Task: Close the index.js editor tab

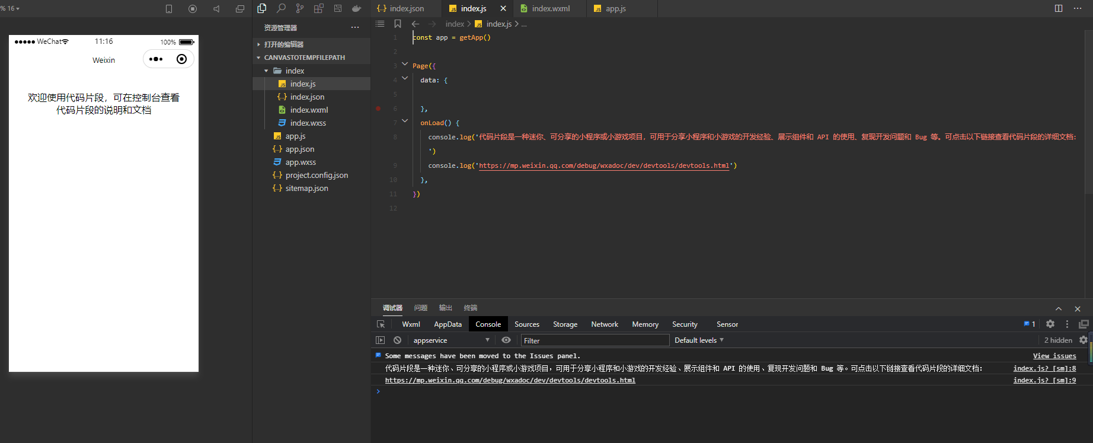Action: [503, 8]
